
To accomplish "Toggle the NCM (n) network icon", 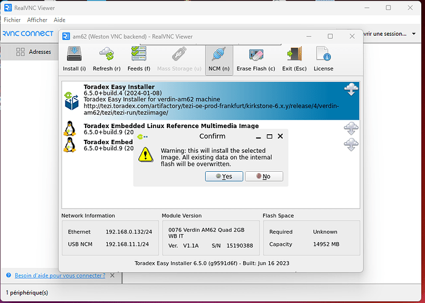I will tap(219, 54).
